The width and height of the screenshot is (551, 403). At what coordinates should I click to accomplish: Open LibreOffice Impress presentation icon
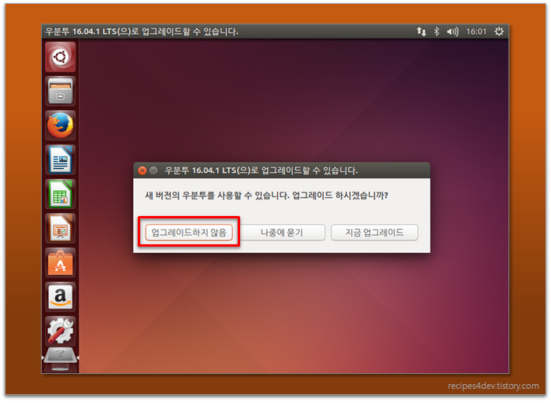click(x=60, y=229)
